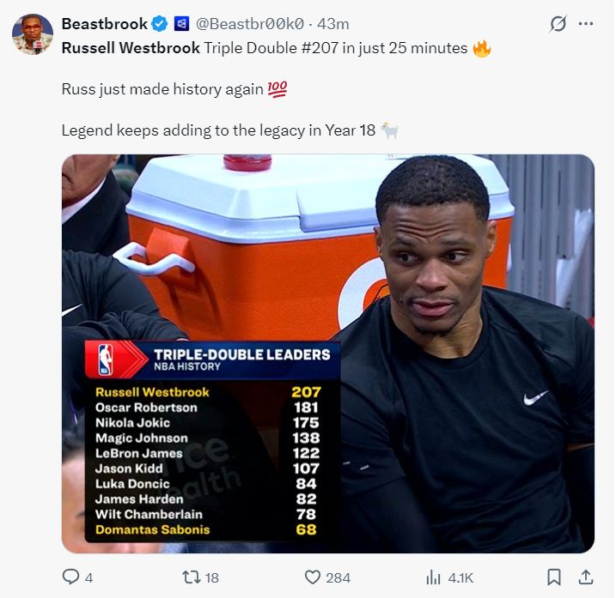This screenshot has width=616, height=598.
Task: Click the blue verified checkmark badge
Action: click(159, 24)
